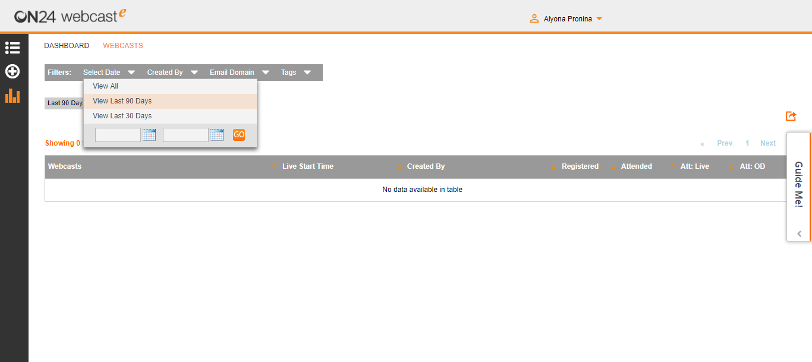The width and height of the screenshot is (812, 362).
Task: Switch to the Webcasts tab
Action: pyautogui.click(x=123, y=46)
